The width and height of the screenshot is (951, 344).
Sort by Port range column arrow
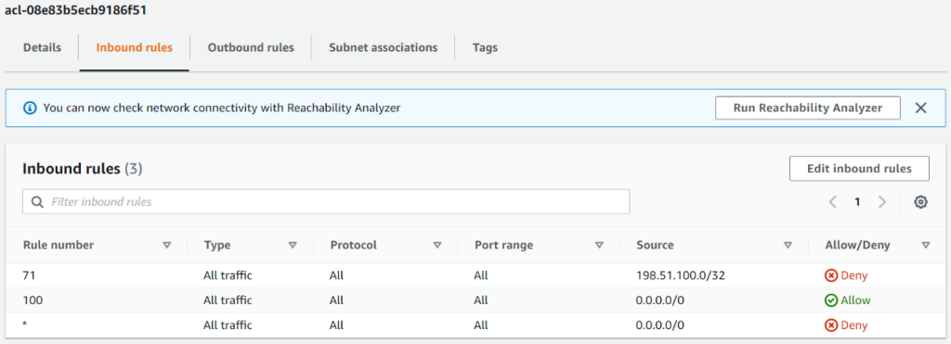(x=599, y=246)
